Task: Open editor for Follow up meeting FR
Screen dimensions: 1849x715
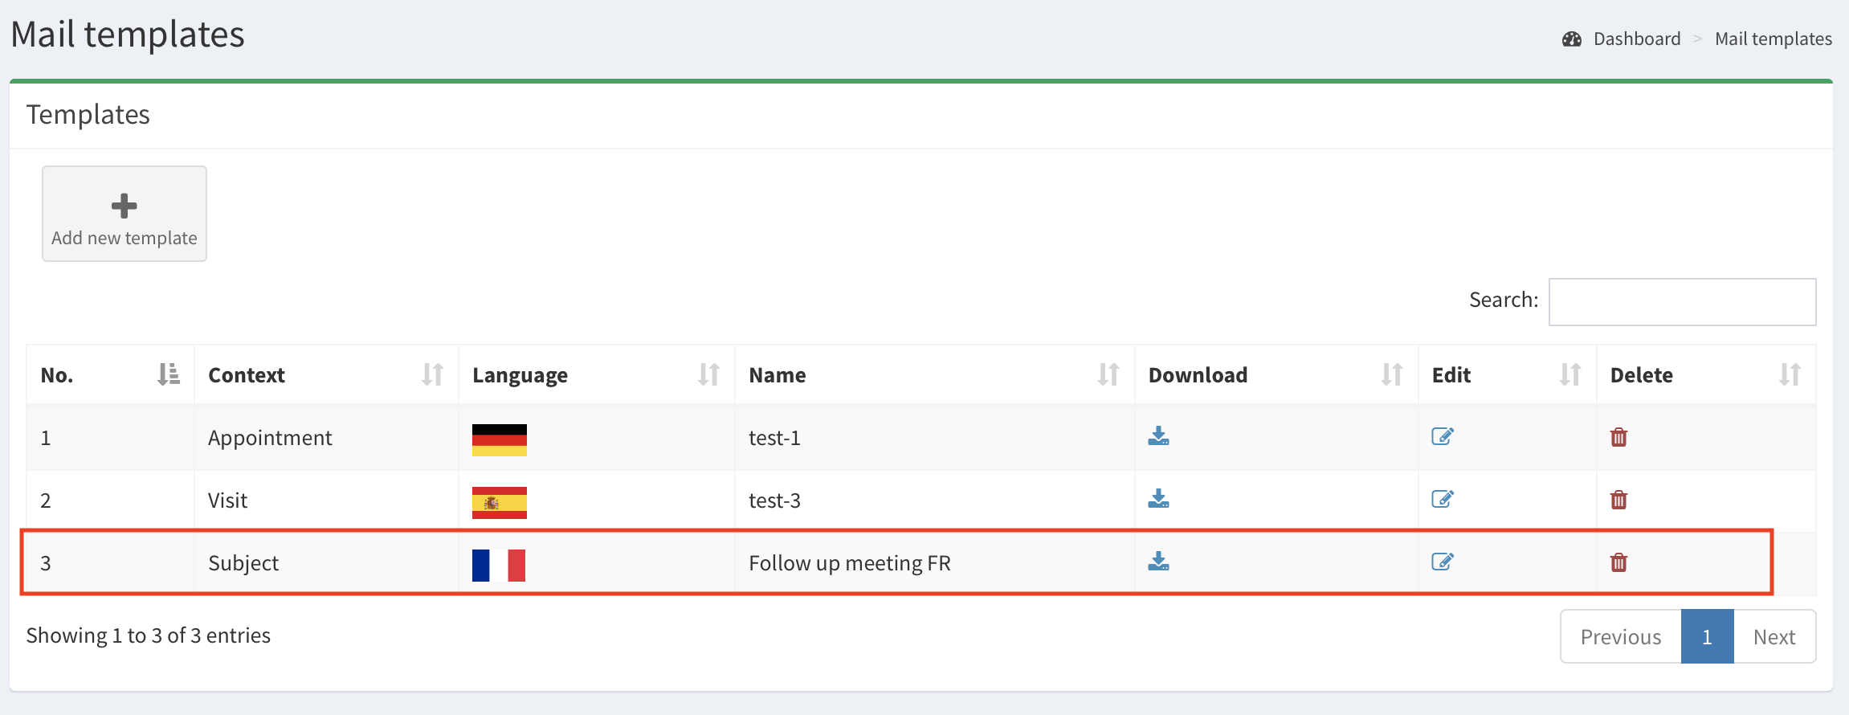Action: click(x=1443, y=562)
